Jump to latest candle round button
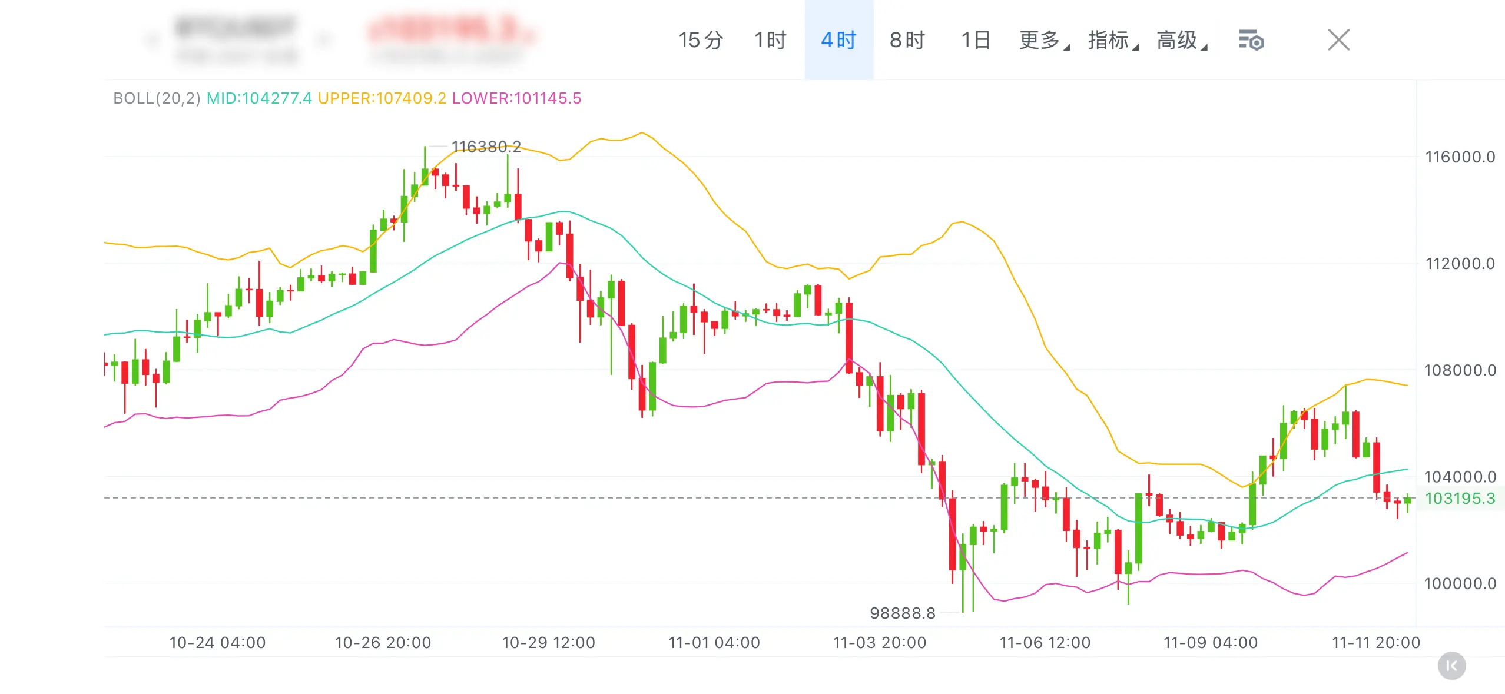Image resolution: width=1505 pixels, height=694 pixels. [x=1451, y=666]
